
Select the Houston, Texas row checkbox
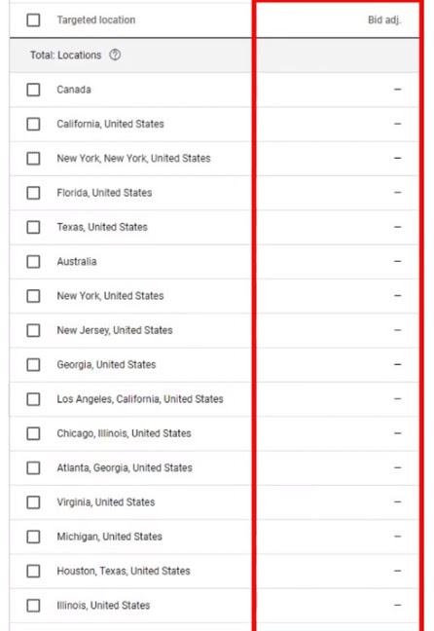pos(33,571)
